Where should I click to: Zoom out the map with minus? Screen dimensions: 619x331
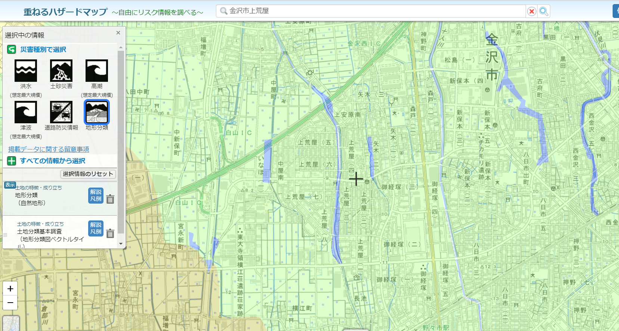10,303
